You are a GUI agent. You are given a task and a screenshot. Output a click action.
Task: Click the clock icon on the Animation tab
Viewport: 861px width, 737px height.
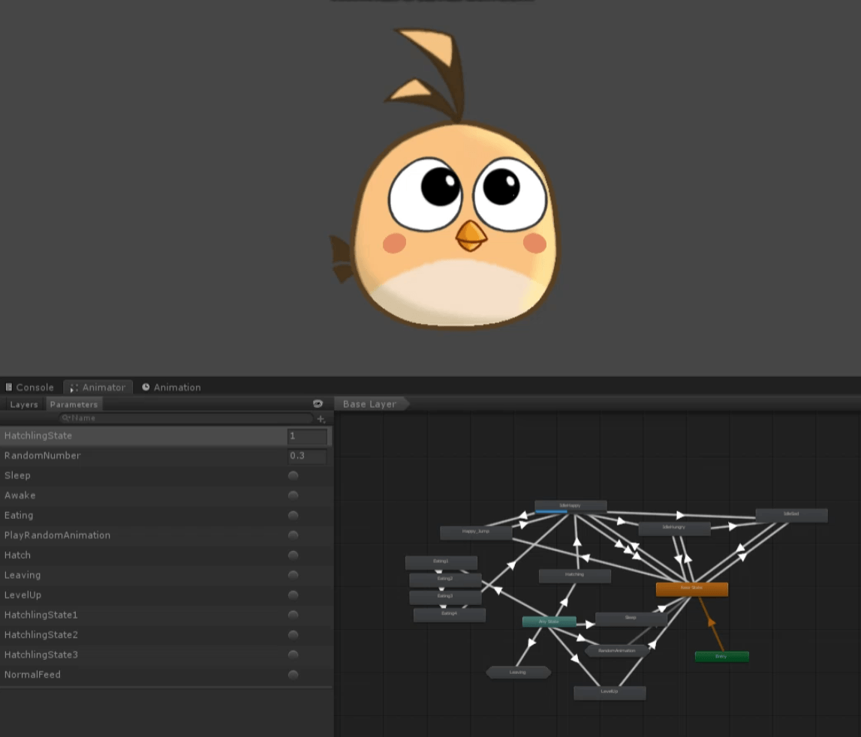[146, 387]
